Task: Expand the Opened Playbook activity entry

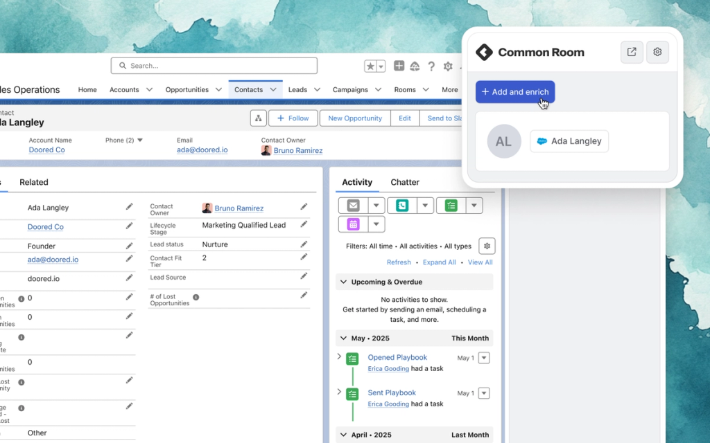Action: click(x=338, y=358)
